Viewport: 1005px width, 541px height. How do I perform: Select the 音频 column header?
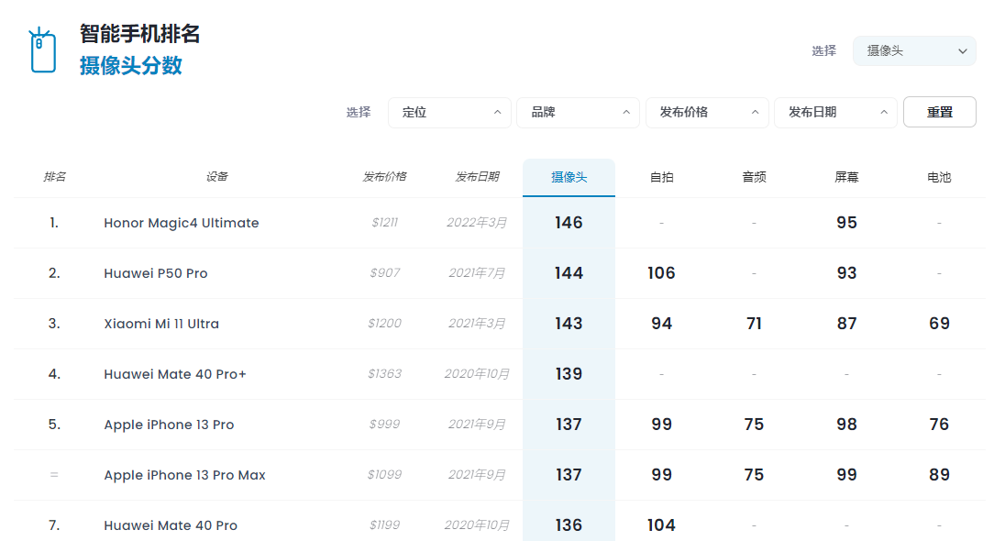(754, 177)
